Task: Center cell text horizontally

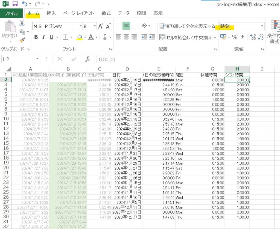Action: point(126,37)
